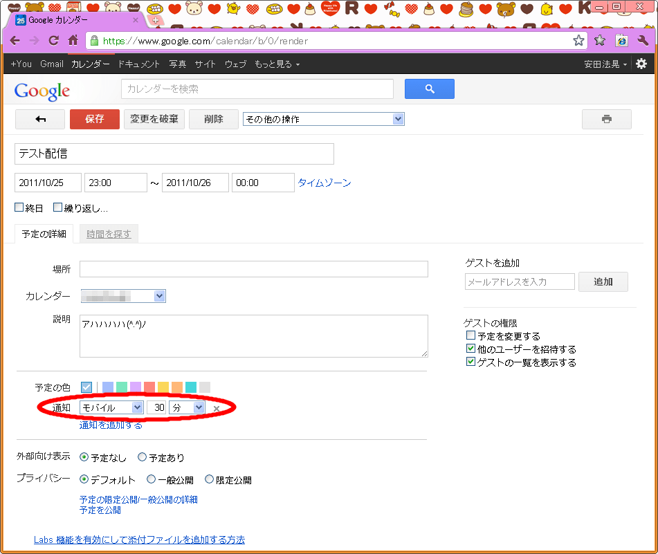Expand the その他の操作 dropdown
This screenshot has width=658, height=554.
point(323,119)
